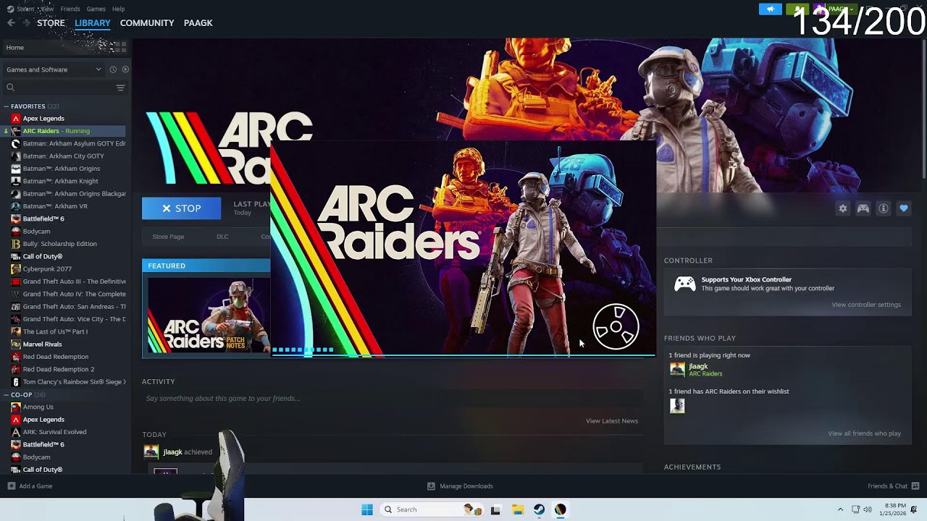Open Task View on the taskbar

point(495,509)
